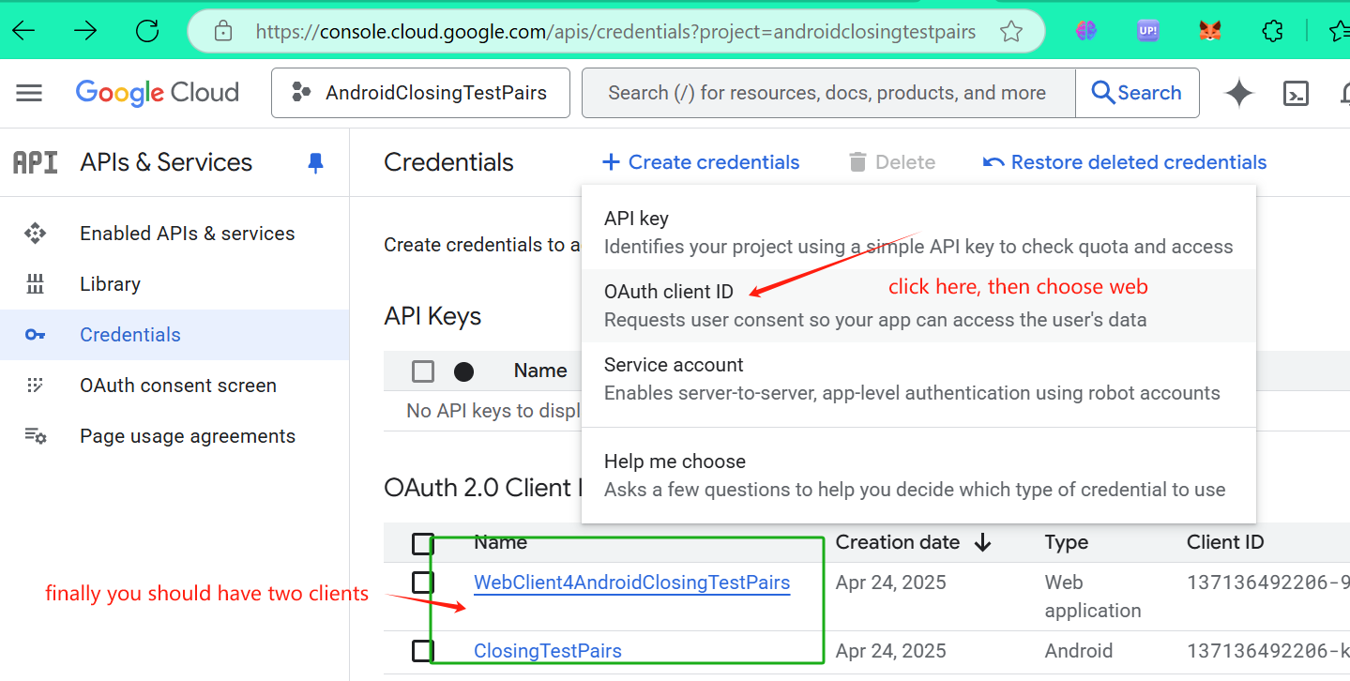Open the ClosingTestPairs client link
This screenshot has width=1350, height=681.
[x=548, y=651]
